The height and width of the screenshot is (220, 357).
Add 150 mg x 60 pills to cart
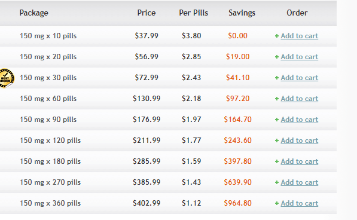(x=299, y=99)
